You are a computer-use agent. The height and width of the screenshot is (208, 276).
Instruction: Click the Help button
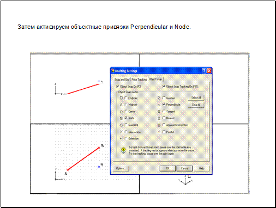[201, 168]
